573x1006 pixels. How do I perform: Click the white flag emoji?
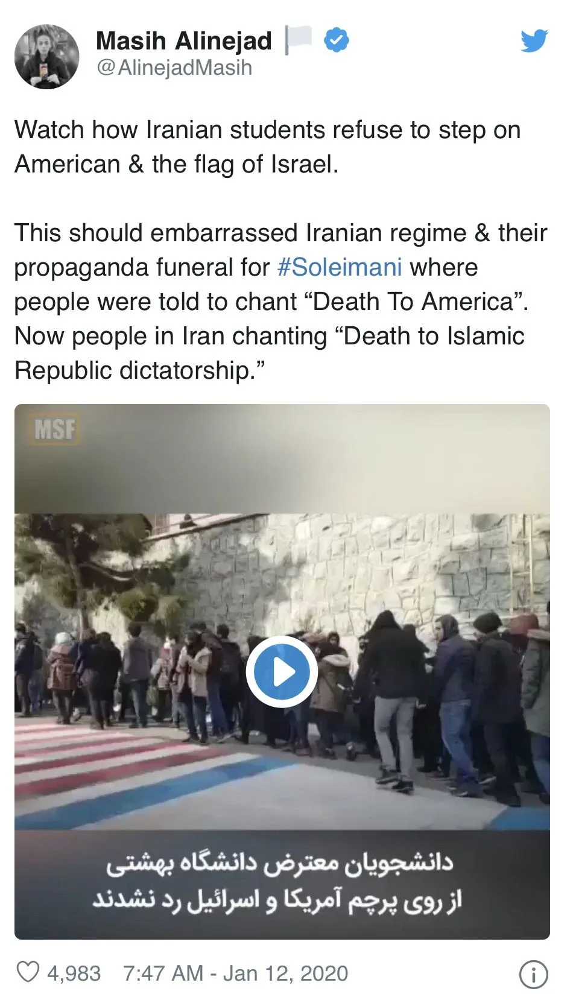[299, 40]
